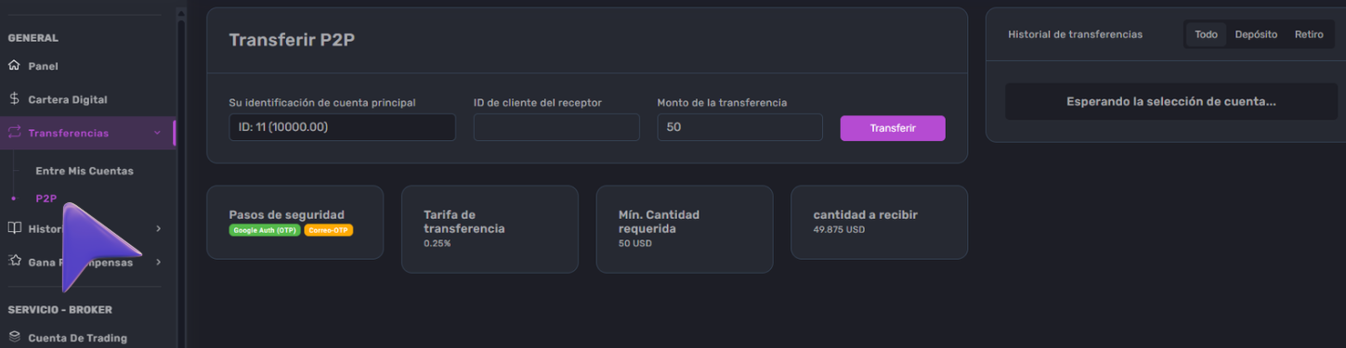This screenshot has height=348, width=1346.
Task: Click the Monto de la transferencia field
Action: (739, 127)
